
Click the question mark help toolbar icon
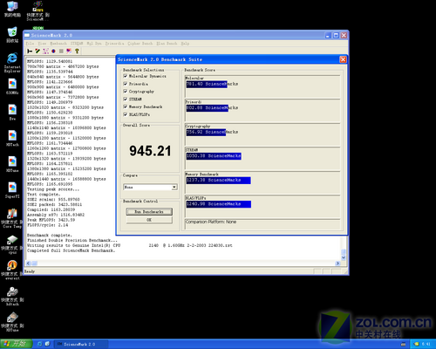pos(77,51)
